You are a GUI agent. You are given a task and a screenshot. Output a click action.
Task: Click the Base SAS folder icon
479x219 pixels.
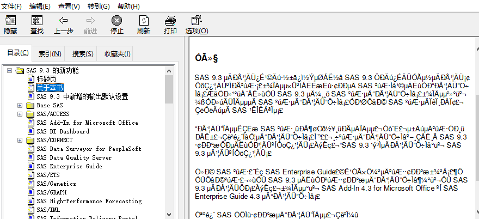30,106
